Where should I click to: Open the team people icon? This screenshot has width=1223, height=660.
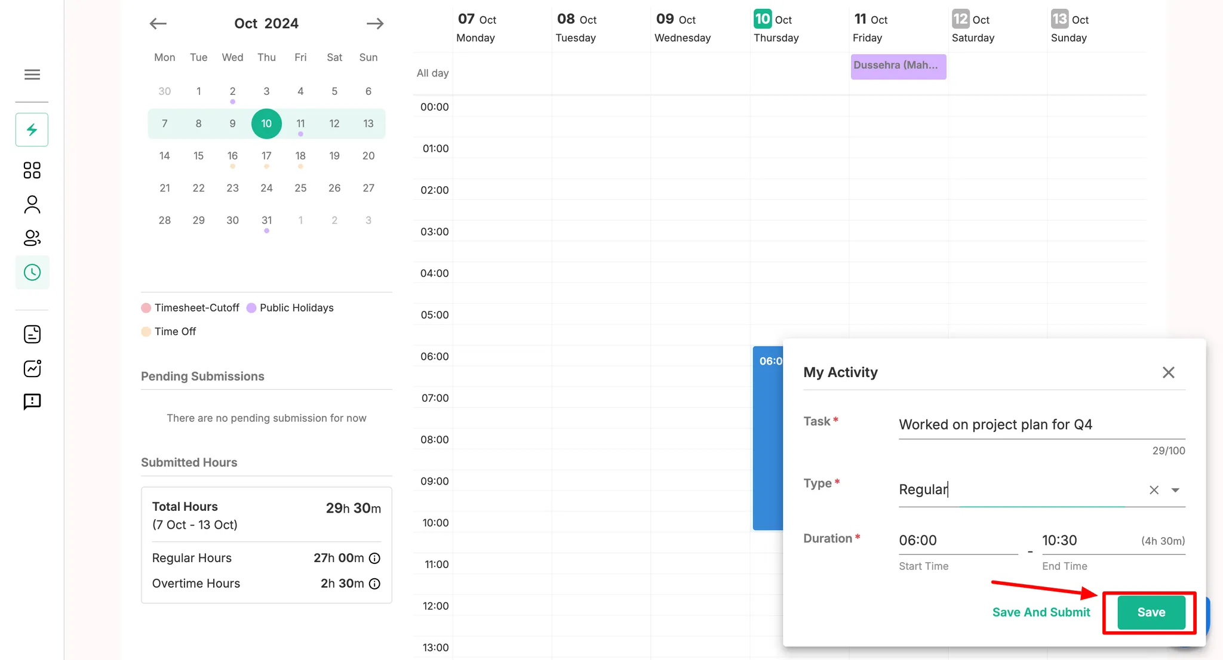[32, 238]
